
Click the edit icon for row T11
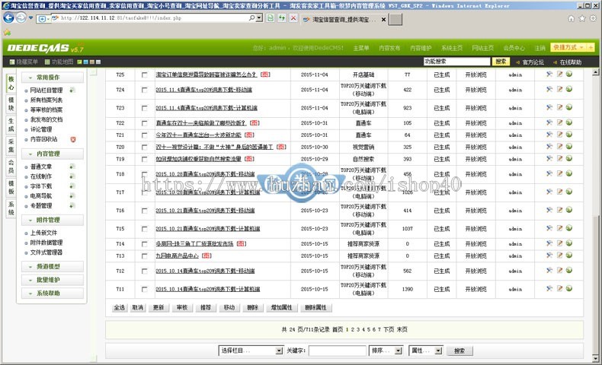tap(559, 289)
